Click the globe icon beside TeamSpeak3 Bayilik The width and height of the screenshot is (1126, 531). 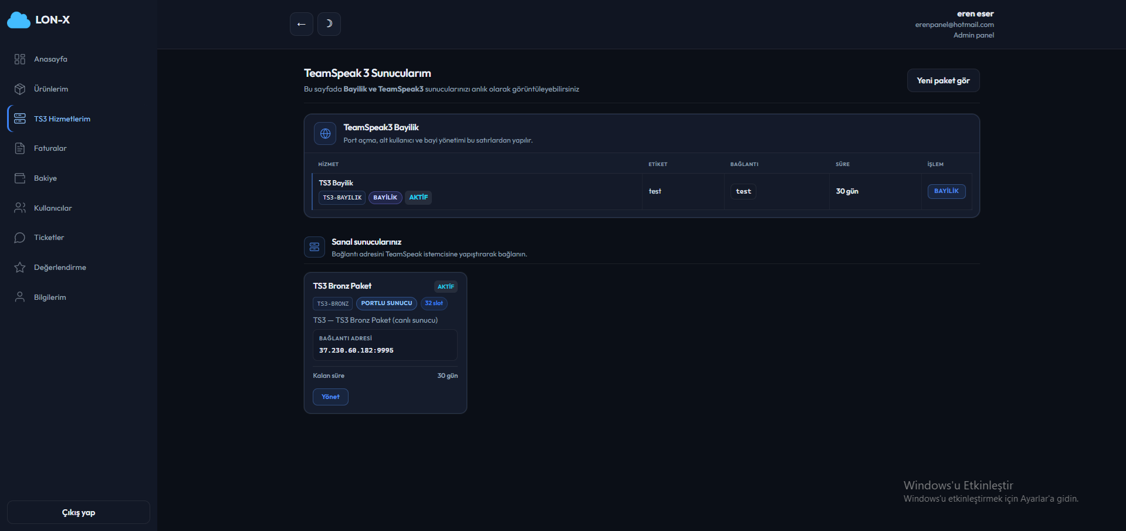[x=325, y=134]
